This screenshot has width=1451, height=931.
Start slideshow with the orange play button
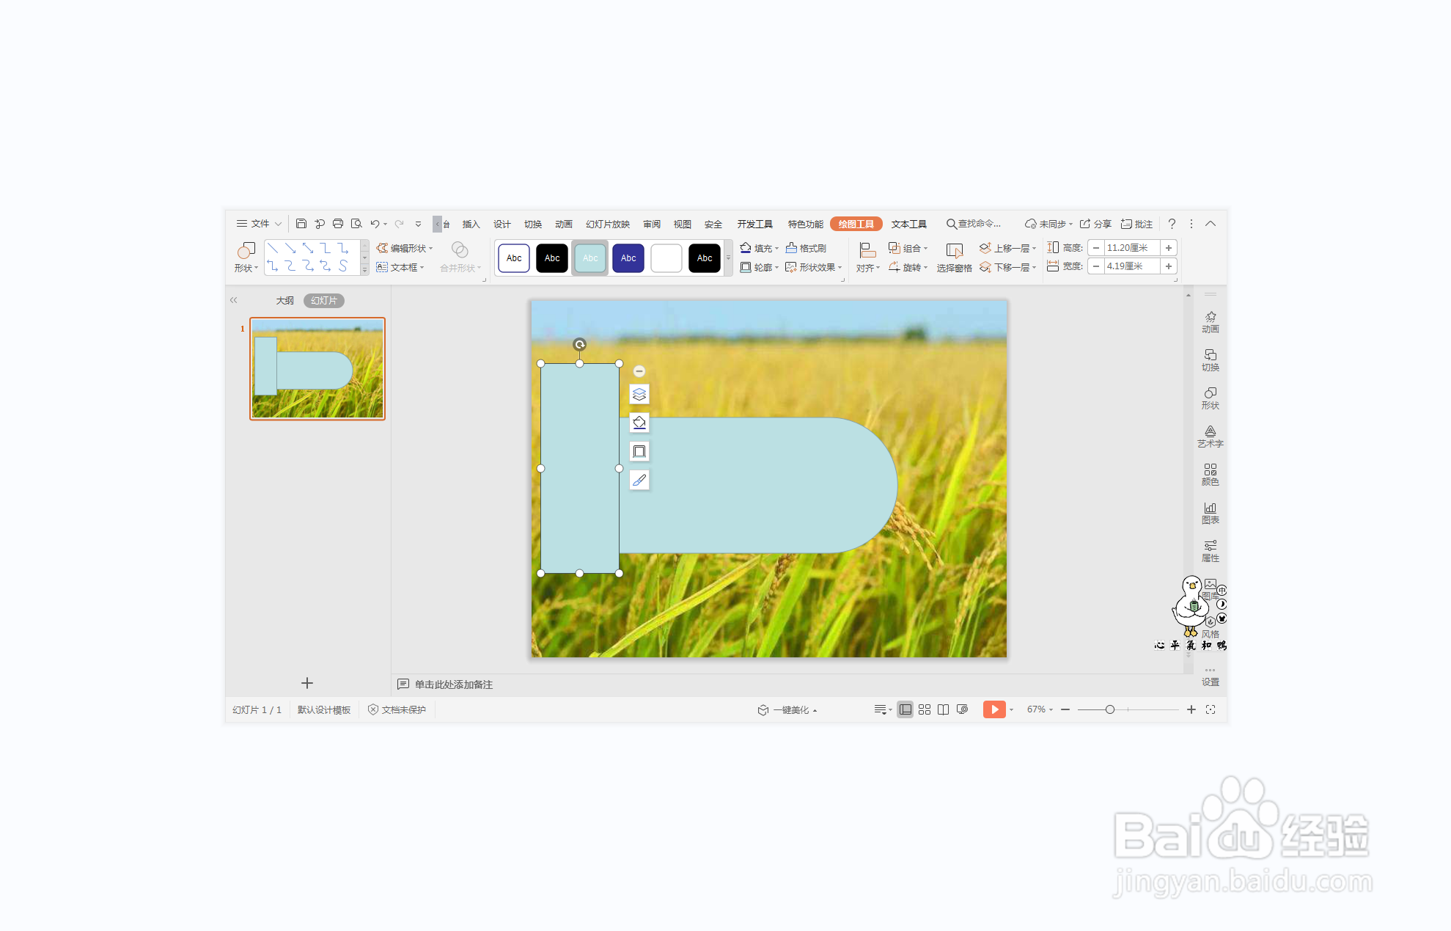[x=993, y=709]
